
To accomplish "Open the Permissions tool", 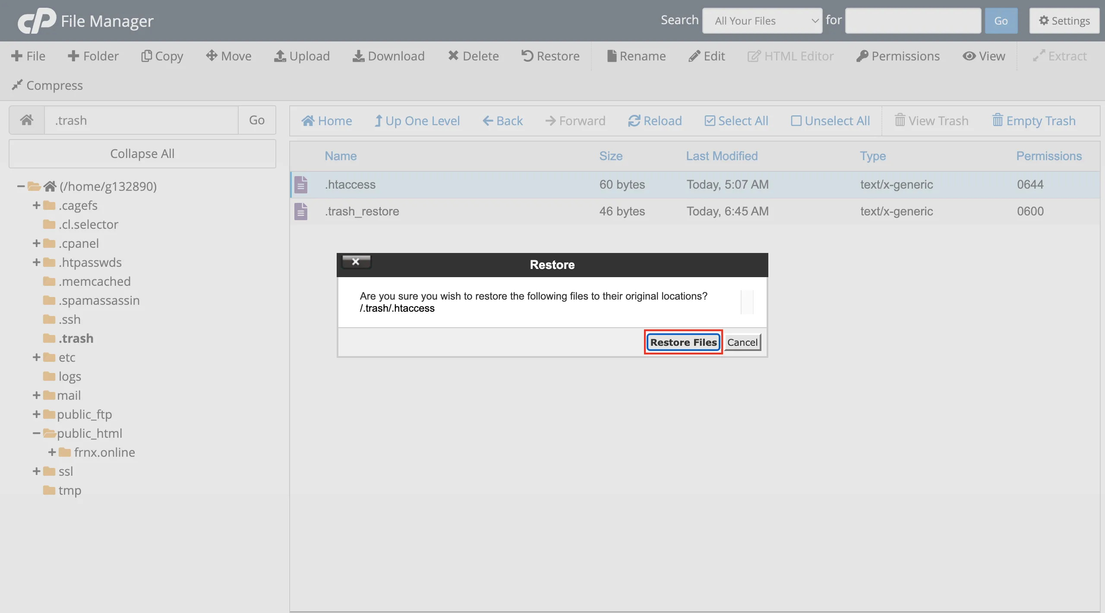I will point(898,56).
